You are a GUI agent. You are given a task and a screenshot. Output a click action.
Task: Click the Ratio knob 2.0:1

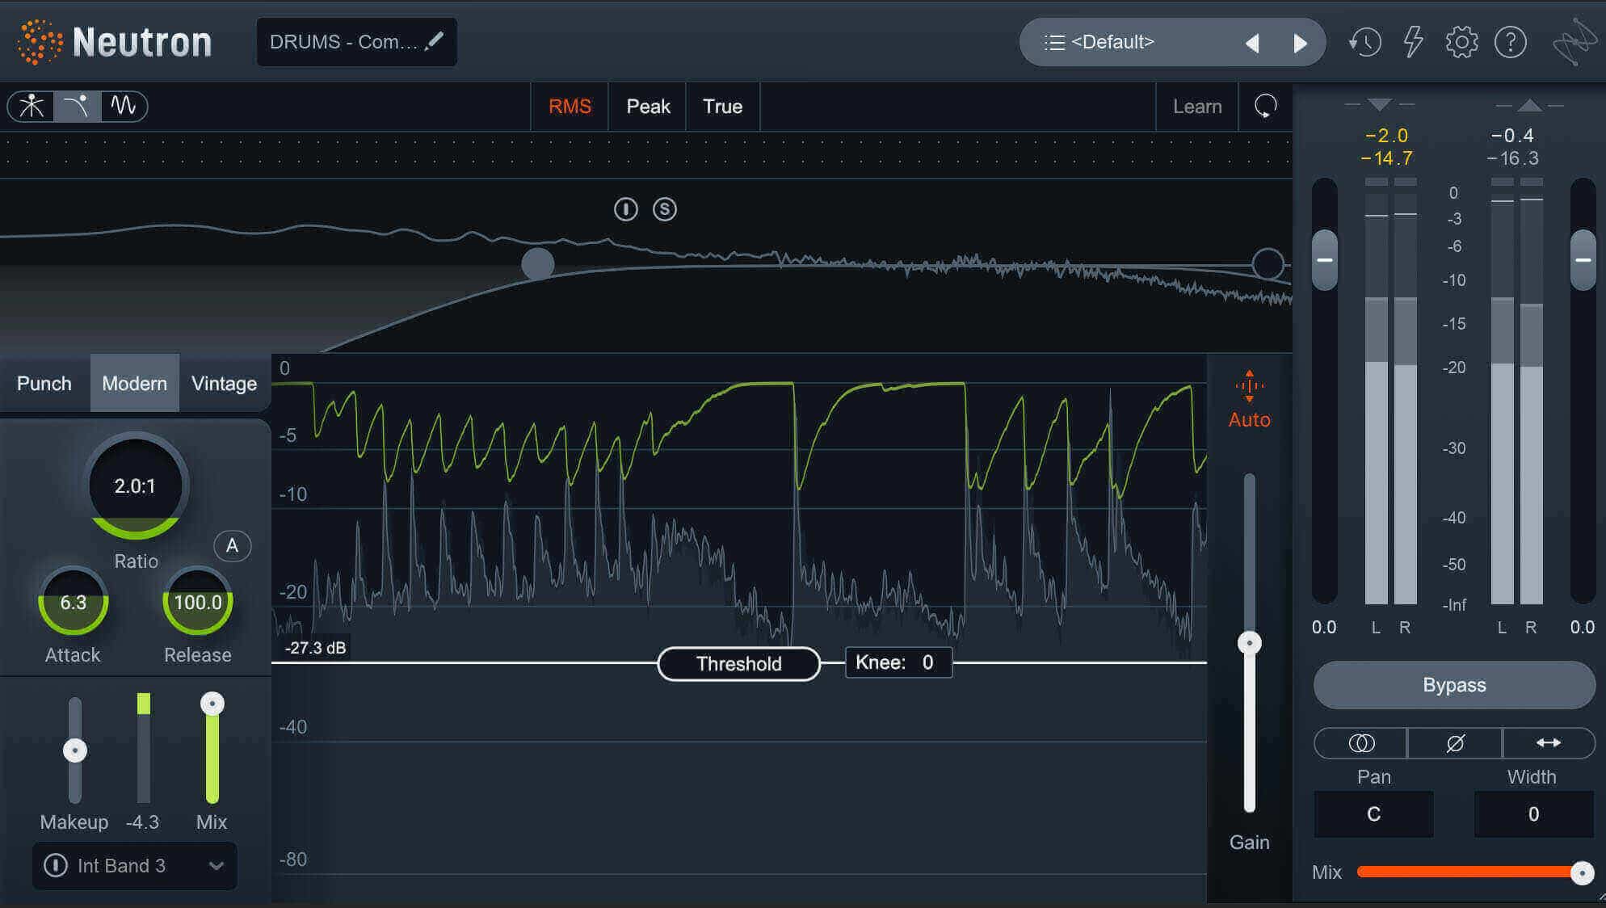135,486
